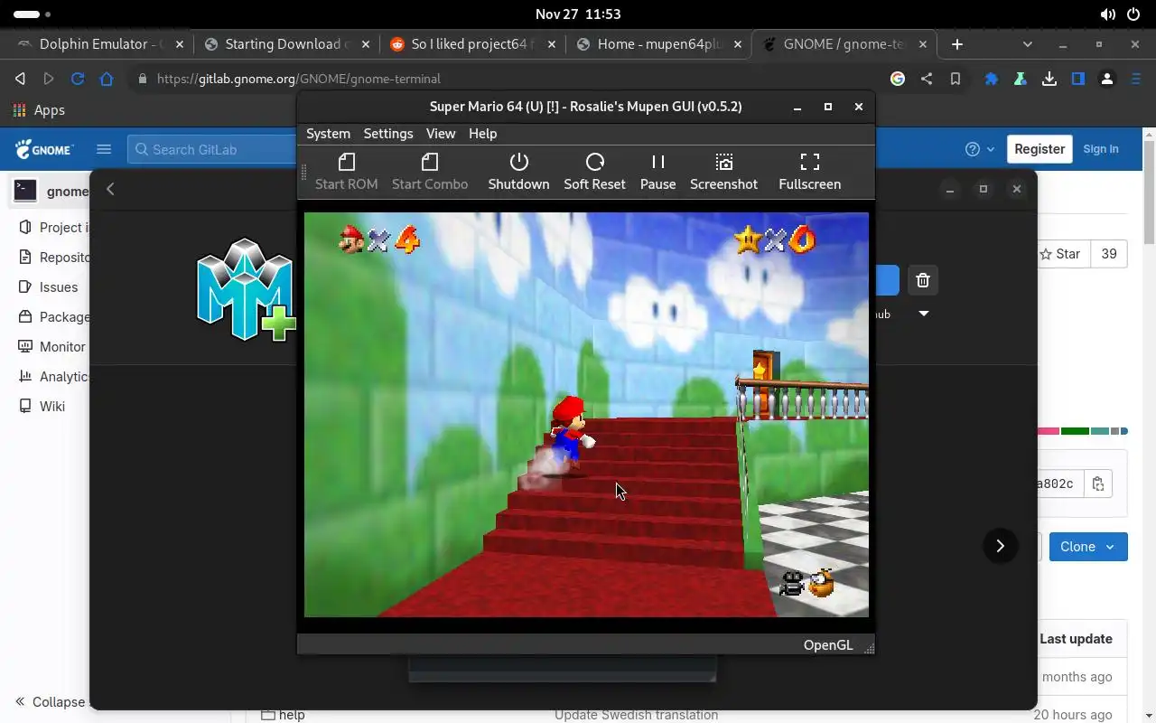Expand the source dropdown triangle below blue button
1156x723 pixels.
click(923, 314)
